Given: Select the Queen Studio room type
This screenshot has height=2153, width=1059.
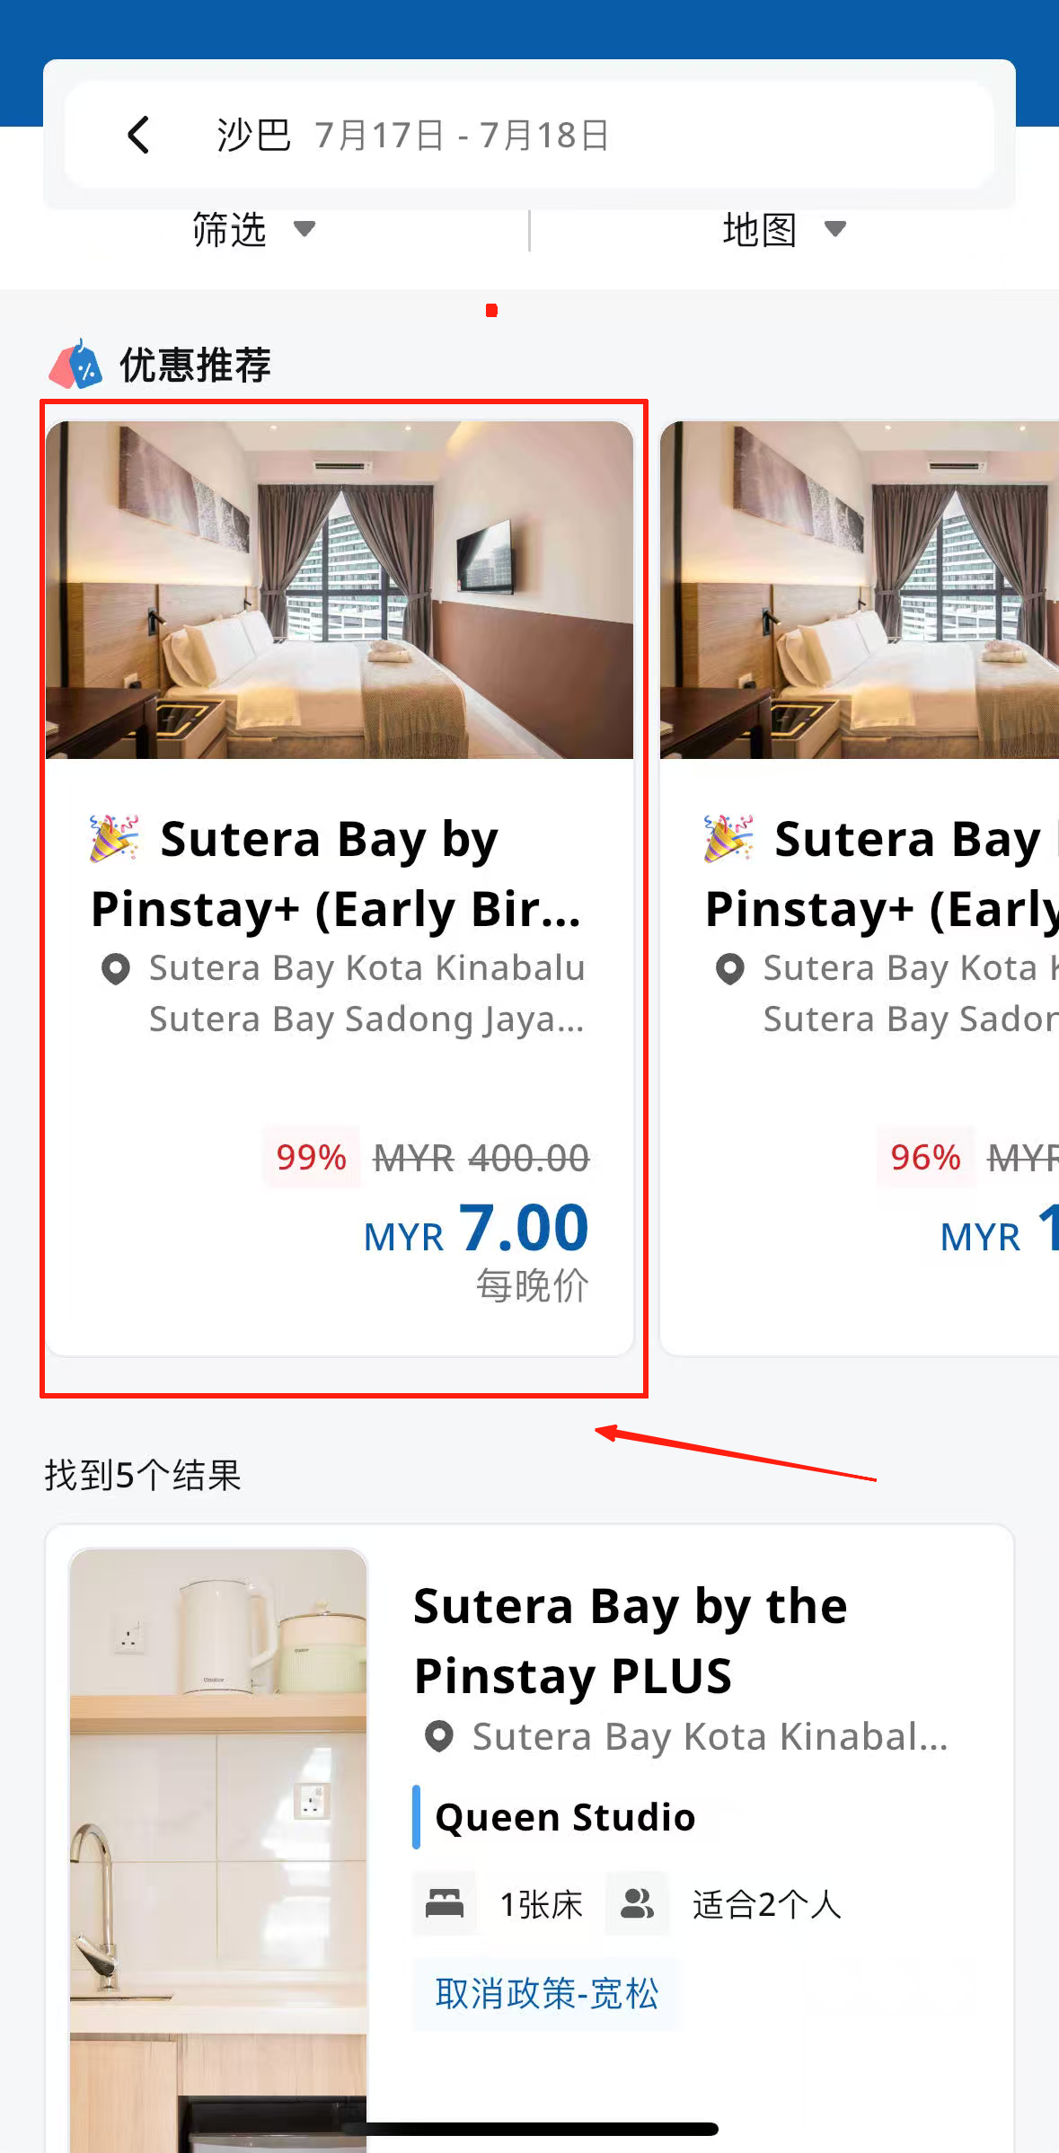Looking at the screenshot, I should pyautogui.click(x=565, y=1817).
